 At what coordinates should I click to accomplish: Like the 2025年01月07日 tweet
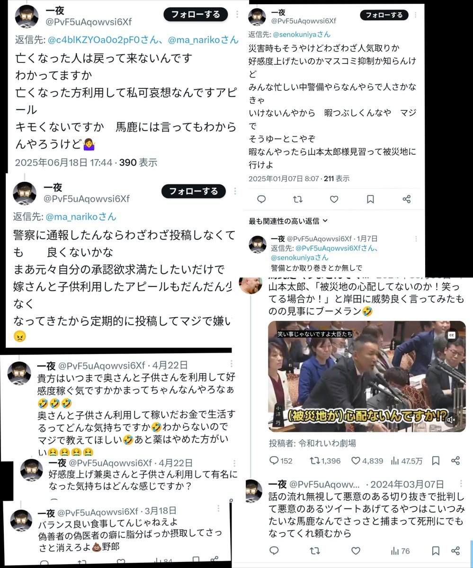(x=334, y=200)
